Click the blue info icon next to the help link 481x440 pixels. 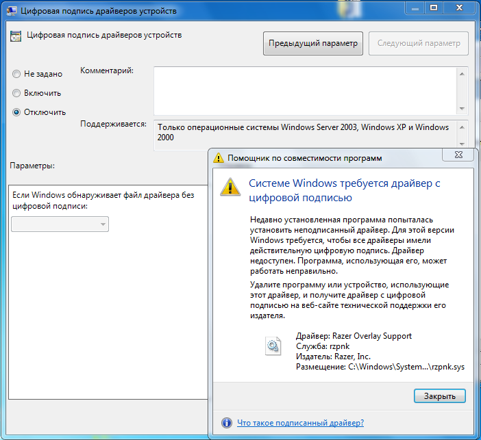click(227, 423)
